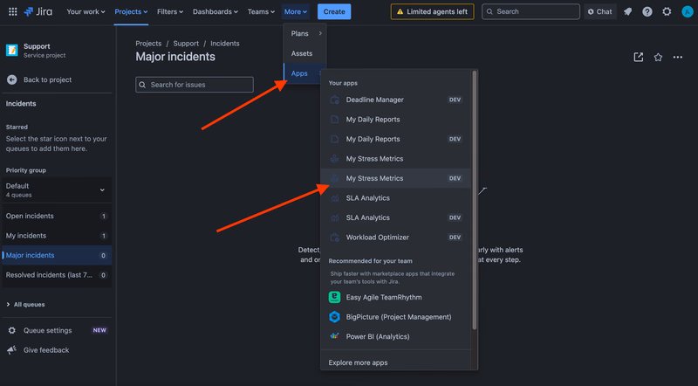Open the three-dot more actions menu
This screenshot has width=698, height=386.
pos(678,57)
